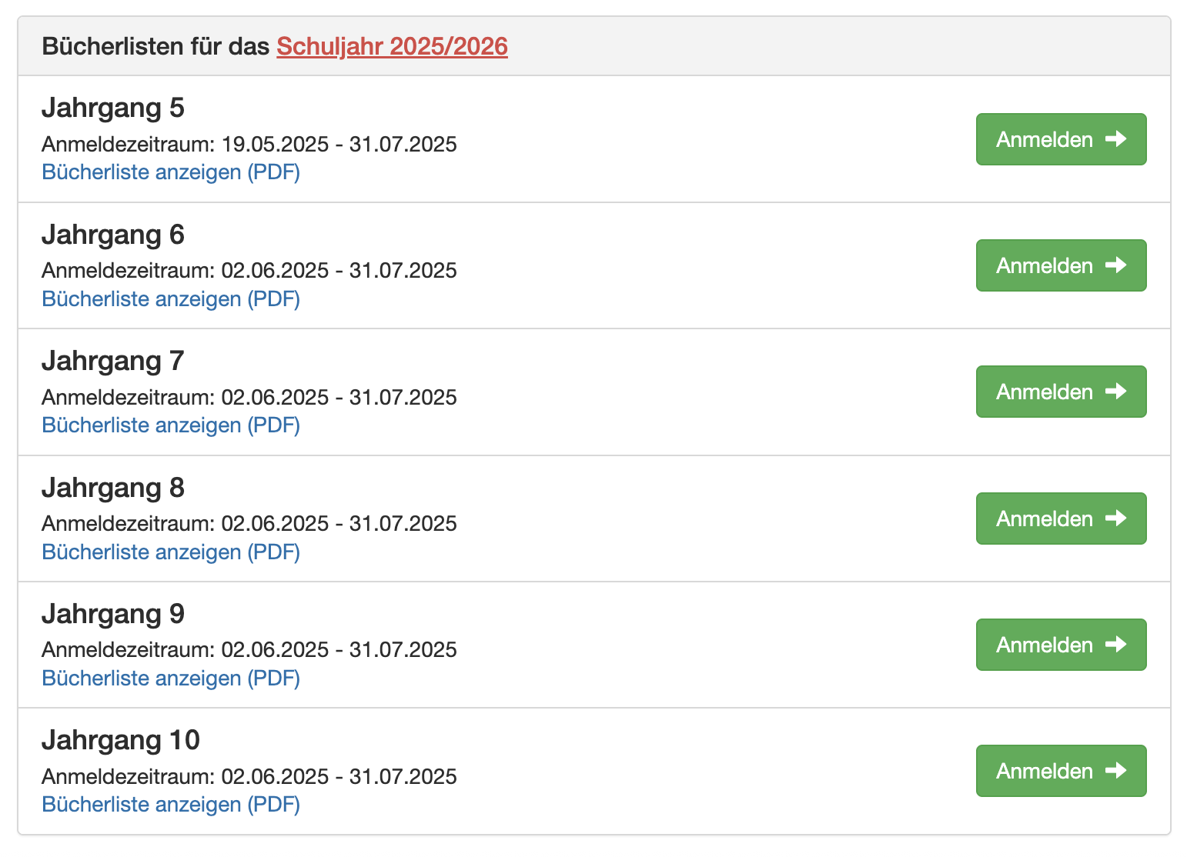
Task: Click the Jahrgang 10 heading
Action: (121, 740)
